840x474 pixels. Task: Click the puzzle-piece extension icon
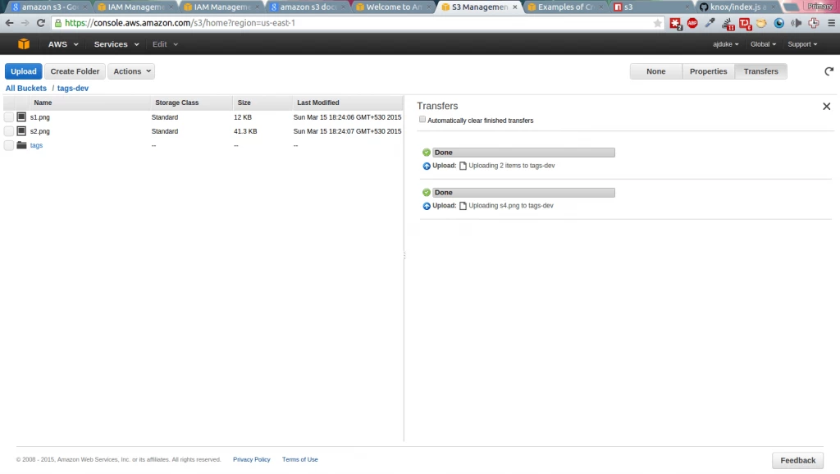[814, 23]
